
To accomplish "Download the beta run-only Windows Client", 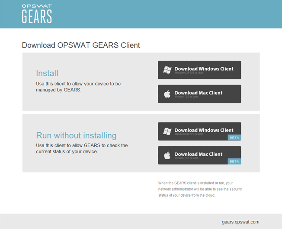I will [x=199, y=131].
